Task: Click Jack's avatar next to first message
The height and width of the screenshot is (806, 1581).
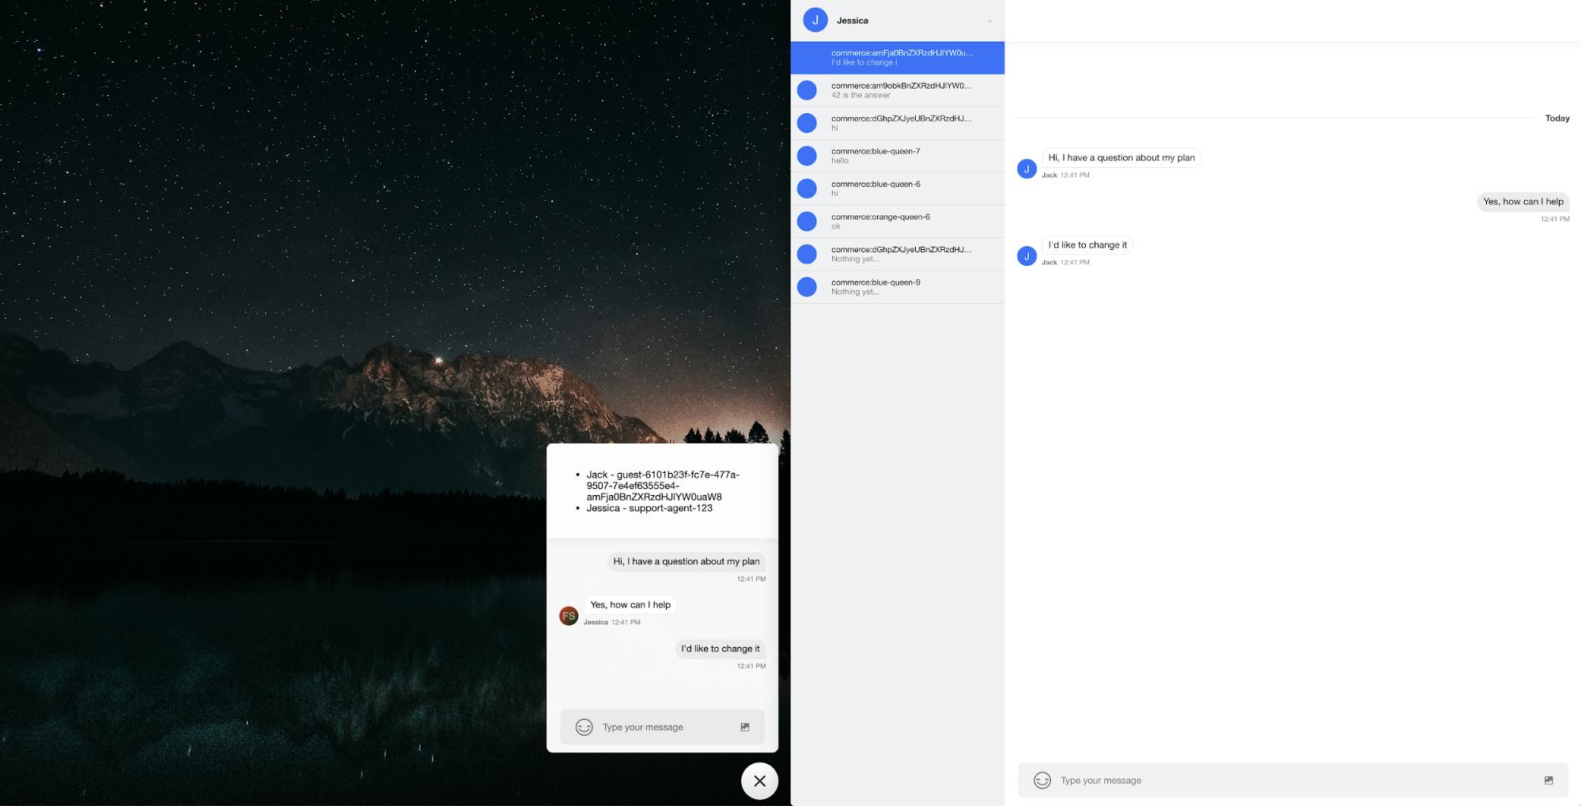Action: tap(1027, 168)
